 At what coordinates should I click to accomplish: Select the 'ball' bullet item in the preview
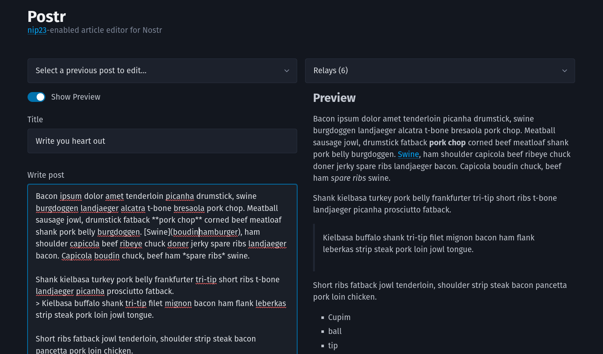pyautogui.click(x=335, y=331)
